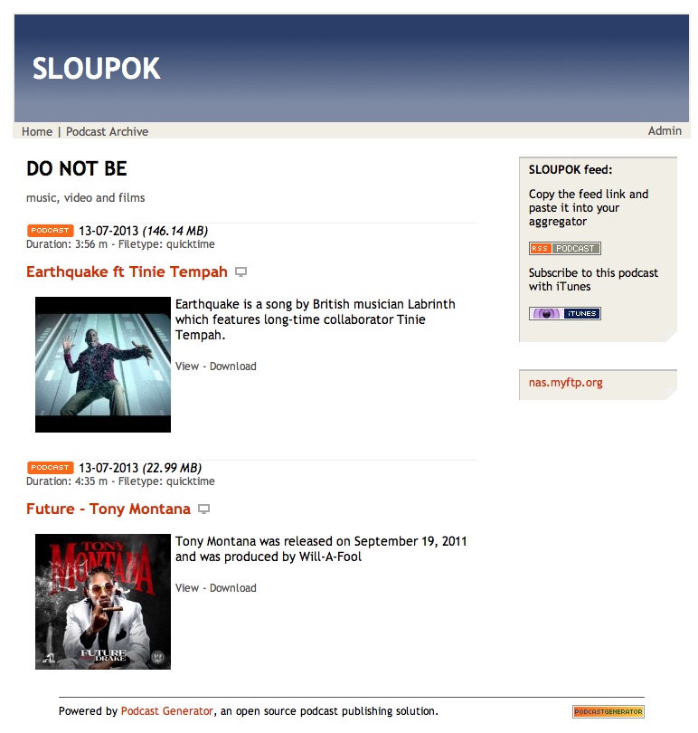The height and width of the screenshot is (733, 698).
Task: Open the Home menu item
Action: pos(37,131)
